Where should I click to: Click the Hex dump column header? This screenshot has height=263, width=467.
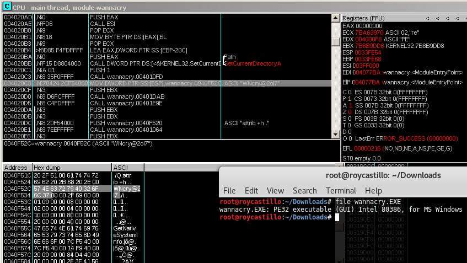(72, 168)
